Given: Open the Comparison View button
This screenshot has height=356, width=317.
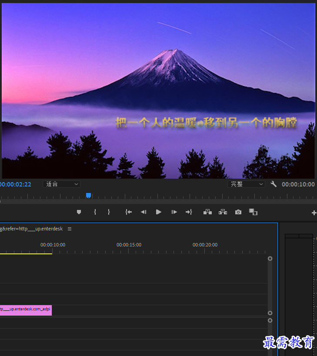Looking at the screenshot, I should 253,212.
